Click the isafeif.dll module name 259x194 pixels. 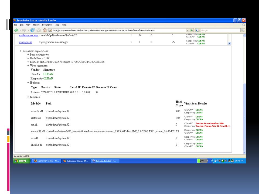coord(36,118)
